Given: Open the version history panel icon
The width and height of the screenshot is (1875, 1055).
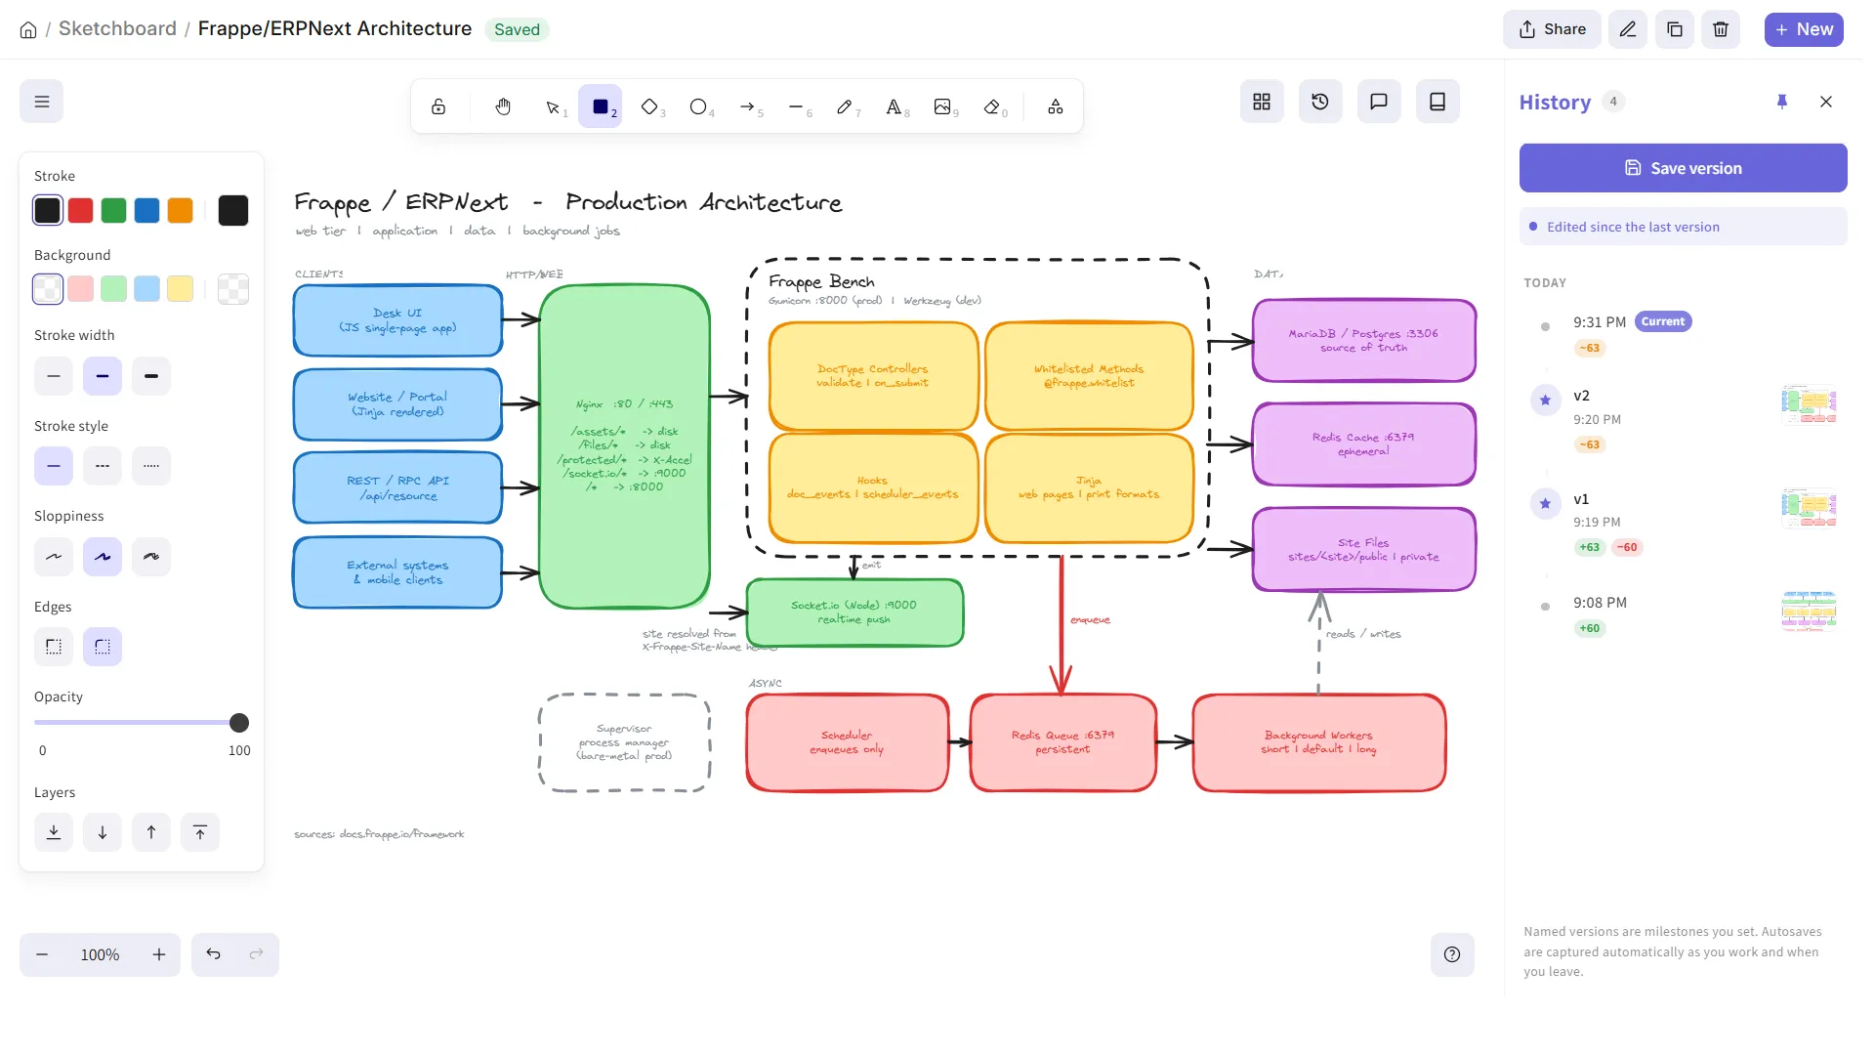Looking at the screenshot, I should tap(1320, 102).
